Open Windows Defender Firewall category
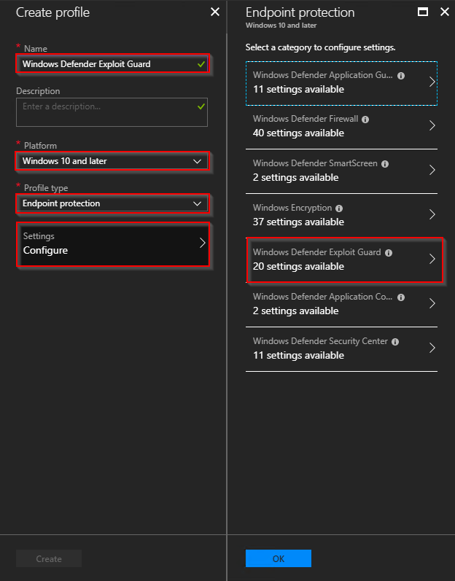Image resolution: width=455 pixels, height=581 pixels. coord(341,126)
